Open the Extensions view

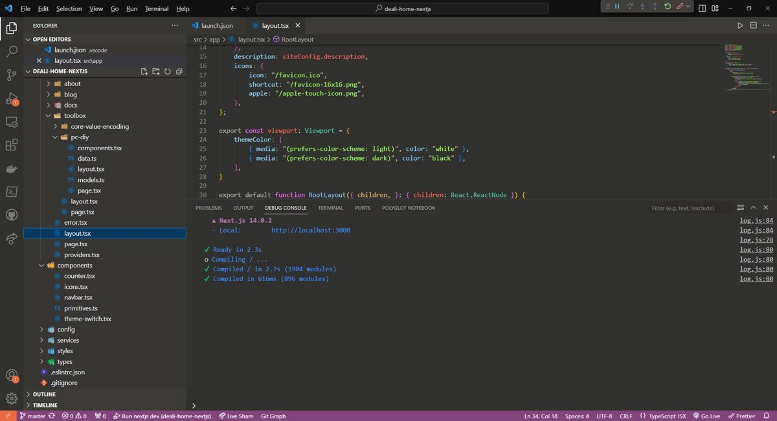(12, 145)
